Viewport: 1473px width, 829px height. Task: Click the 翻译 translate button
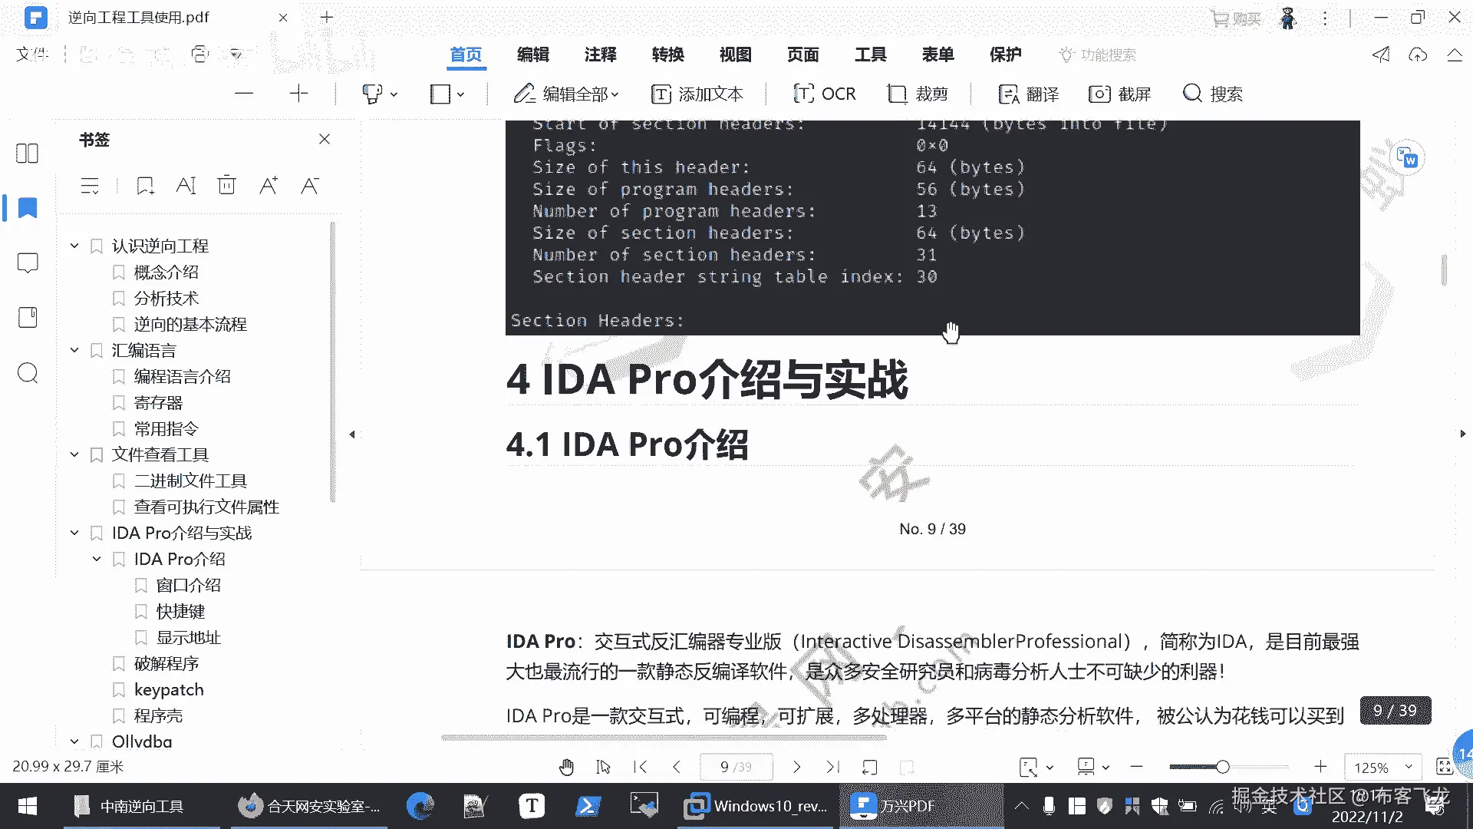pyautogui.click(x=1029, y=94)
